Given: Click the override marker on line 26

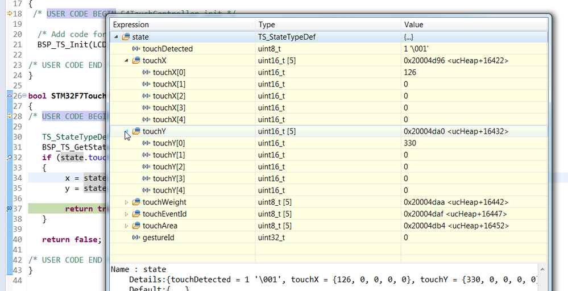Looking at the screenshot, I should click(10, 96).
